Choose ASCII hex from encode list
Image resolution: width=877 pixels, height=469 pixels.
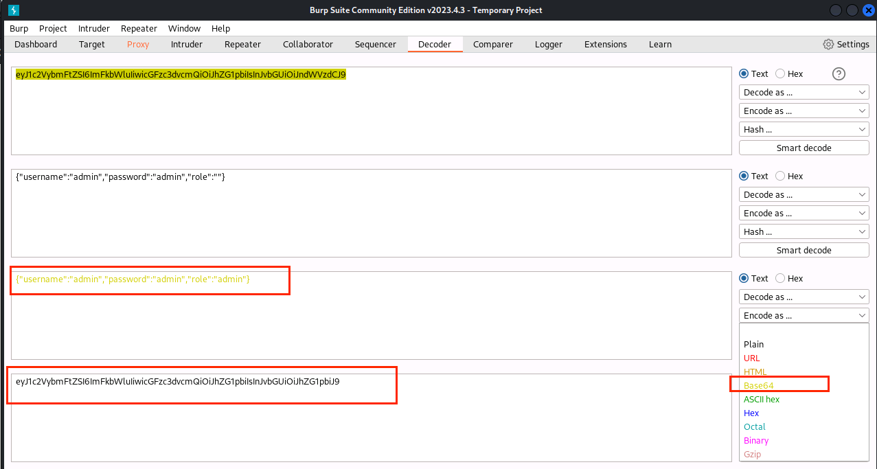click(x=804, y=399)
